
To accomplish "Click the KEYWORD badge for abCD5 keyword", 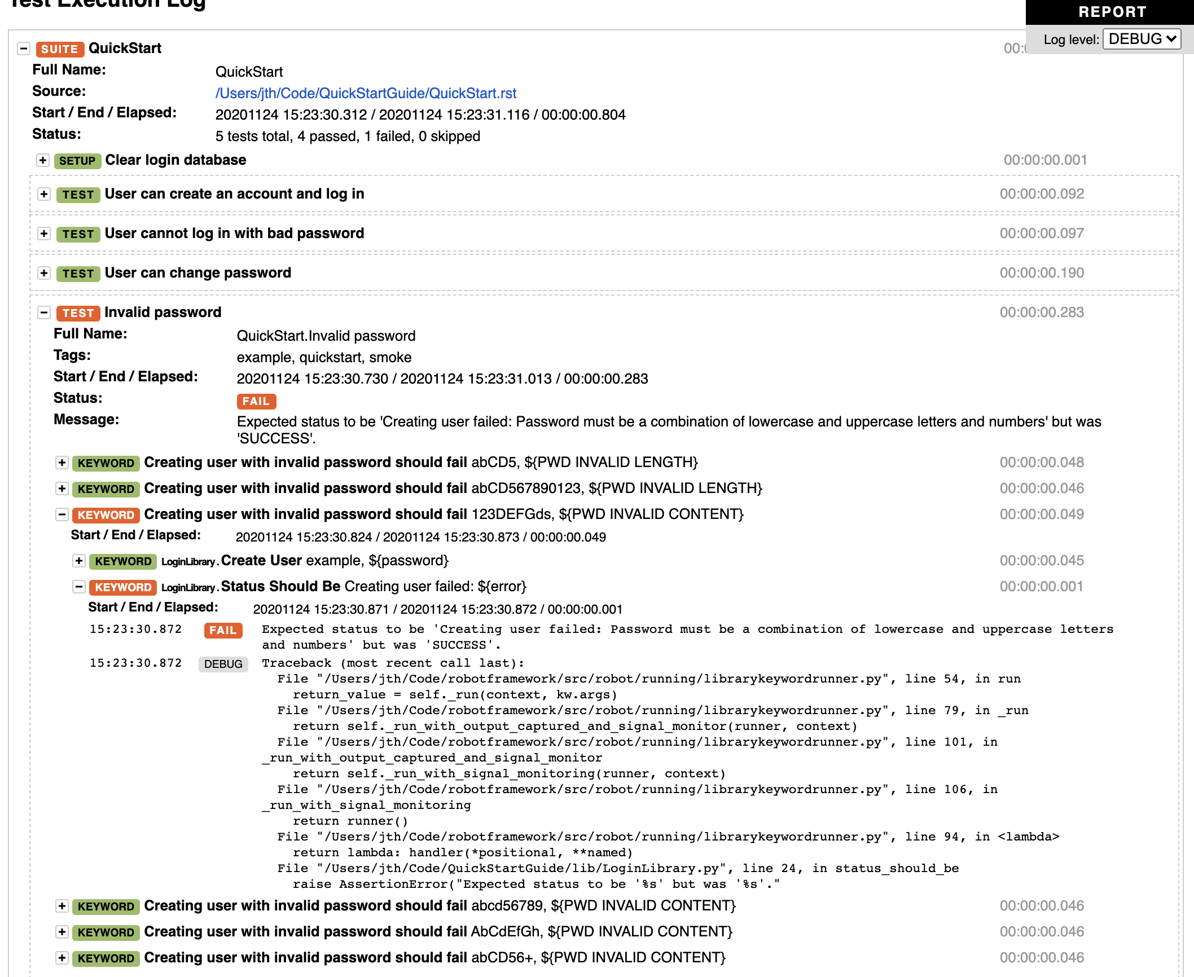I will pos(106,463).
